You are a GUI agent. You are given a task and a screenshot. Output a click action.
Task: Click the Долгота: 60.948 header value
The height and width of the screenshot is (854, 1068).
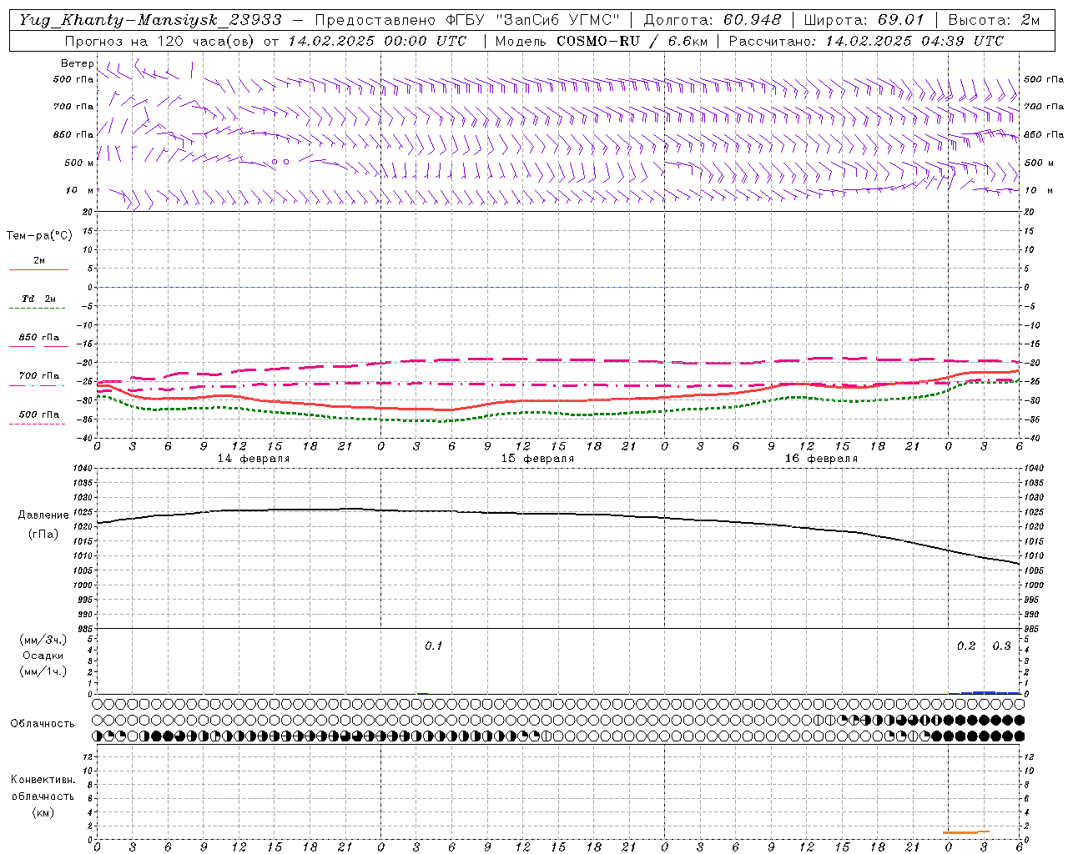point(713,20)
